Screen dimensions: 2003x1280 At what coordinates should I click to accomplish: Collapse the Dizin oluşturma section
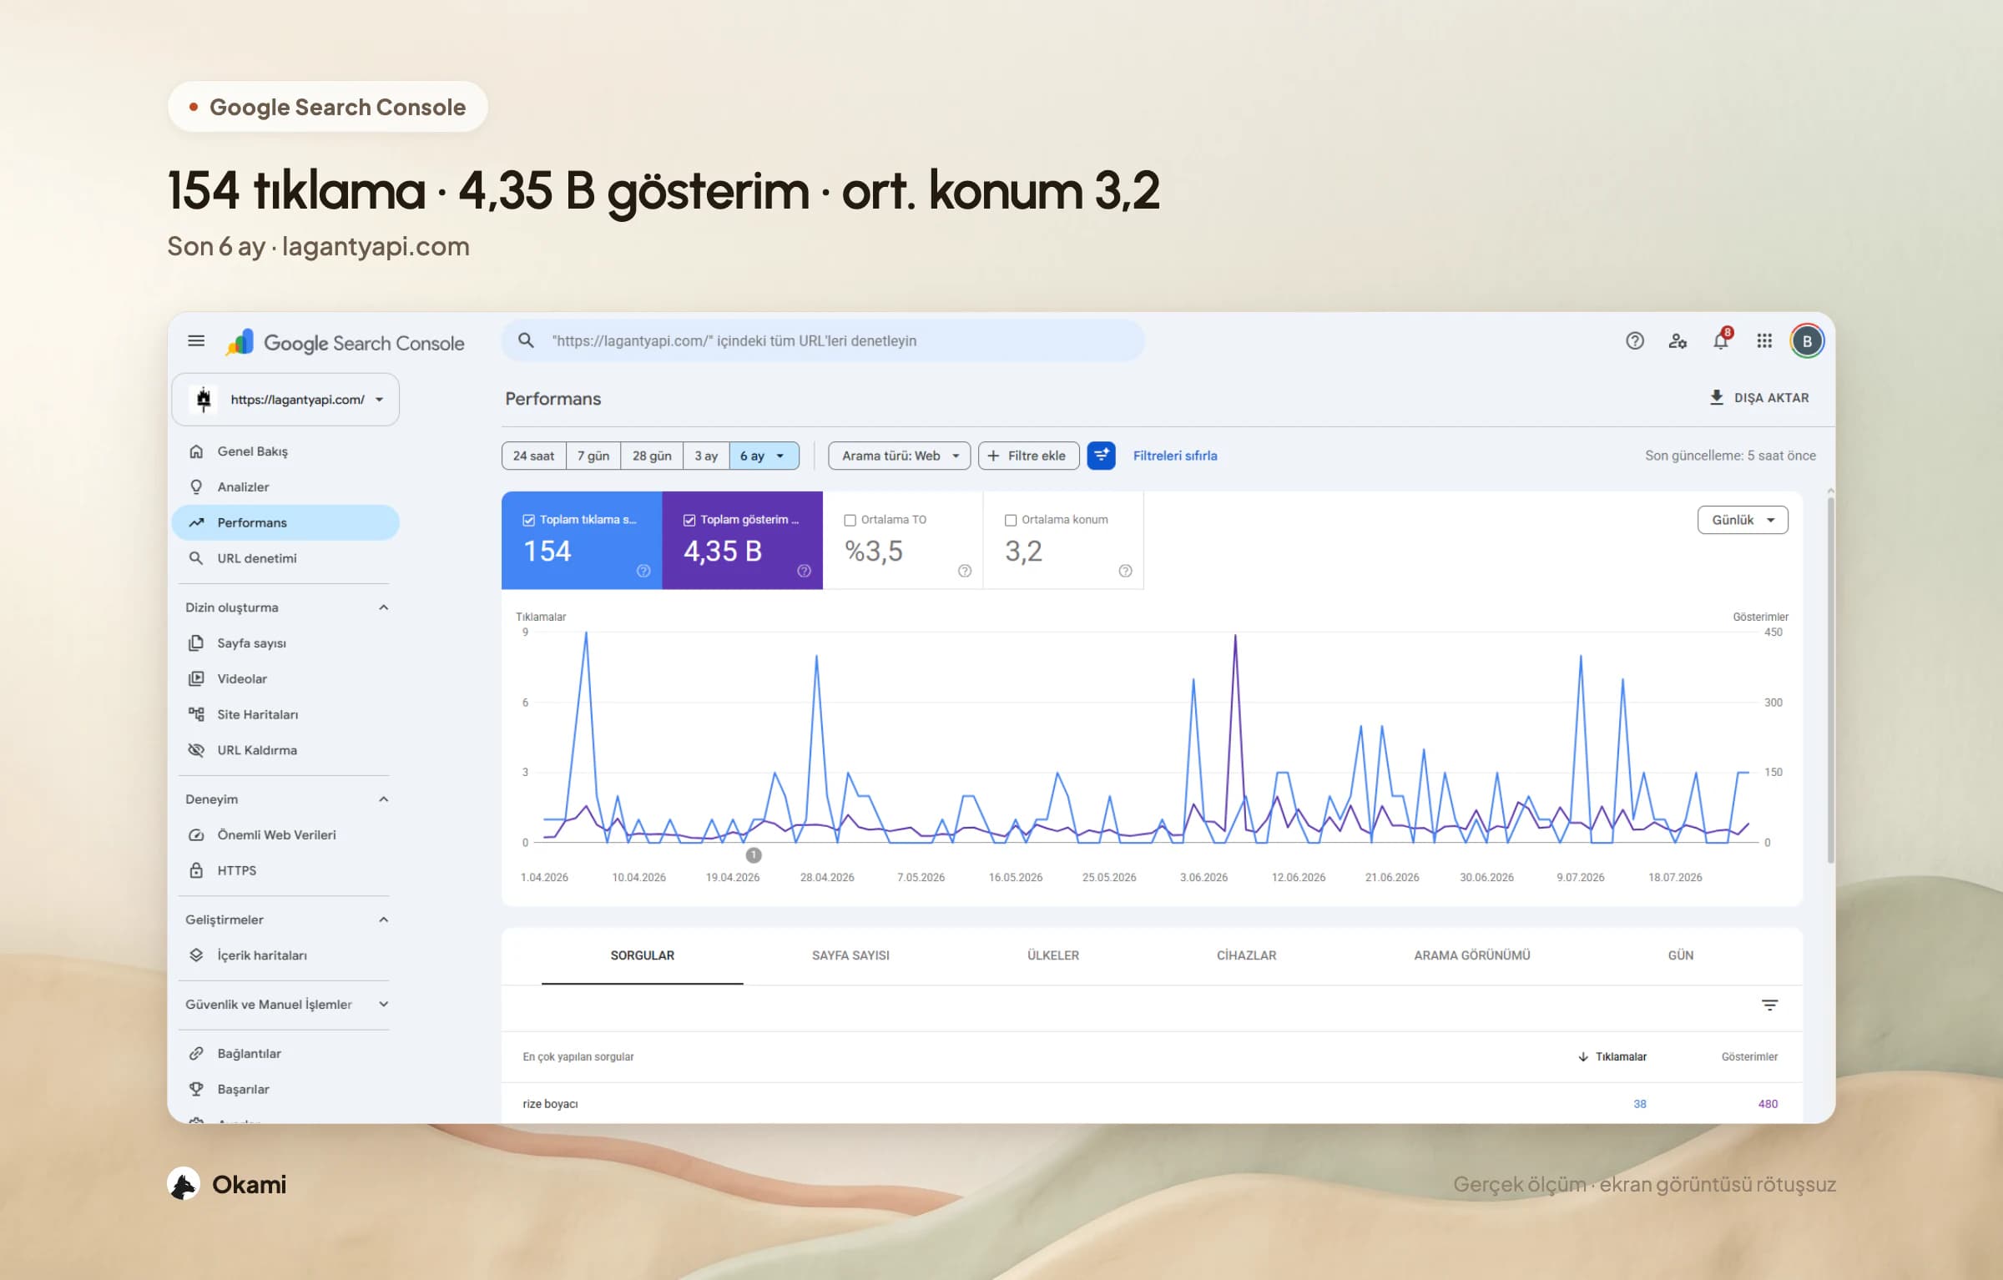coord(383,607)
